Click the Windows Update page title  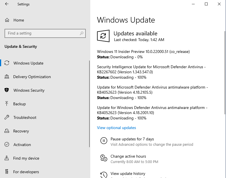[x=126, y=20]
